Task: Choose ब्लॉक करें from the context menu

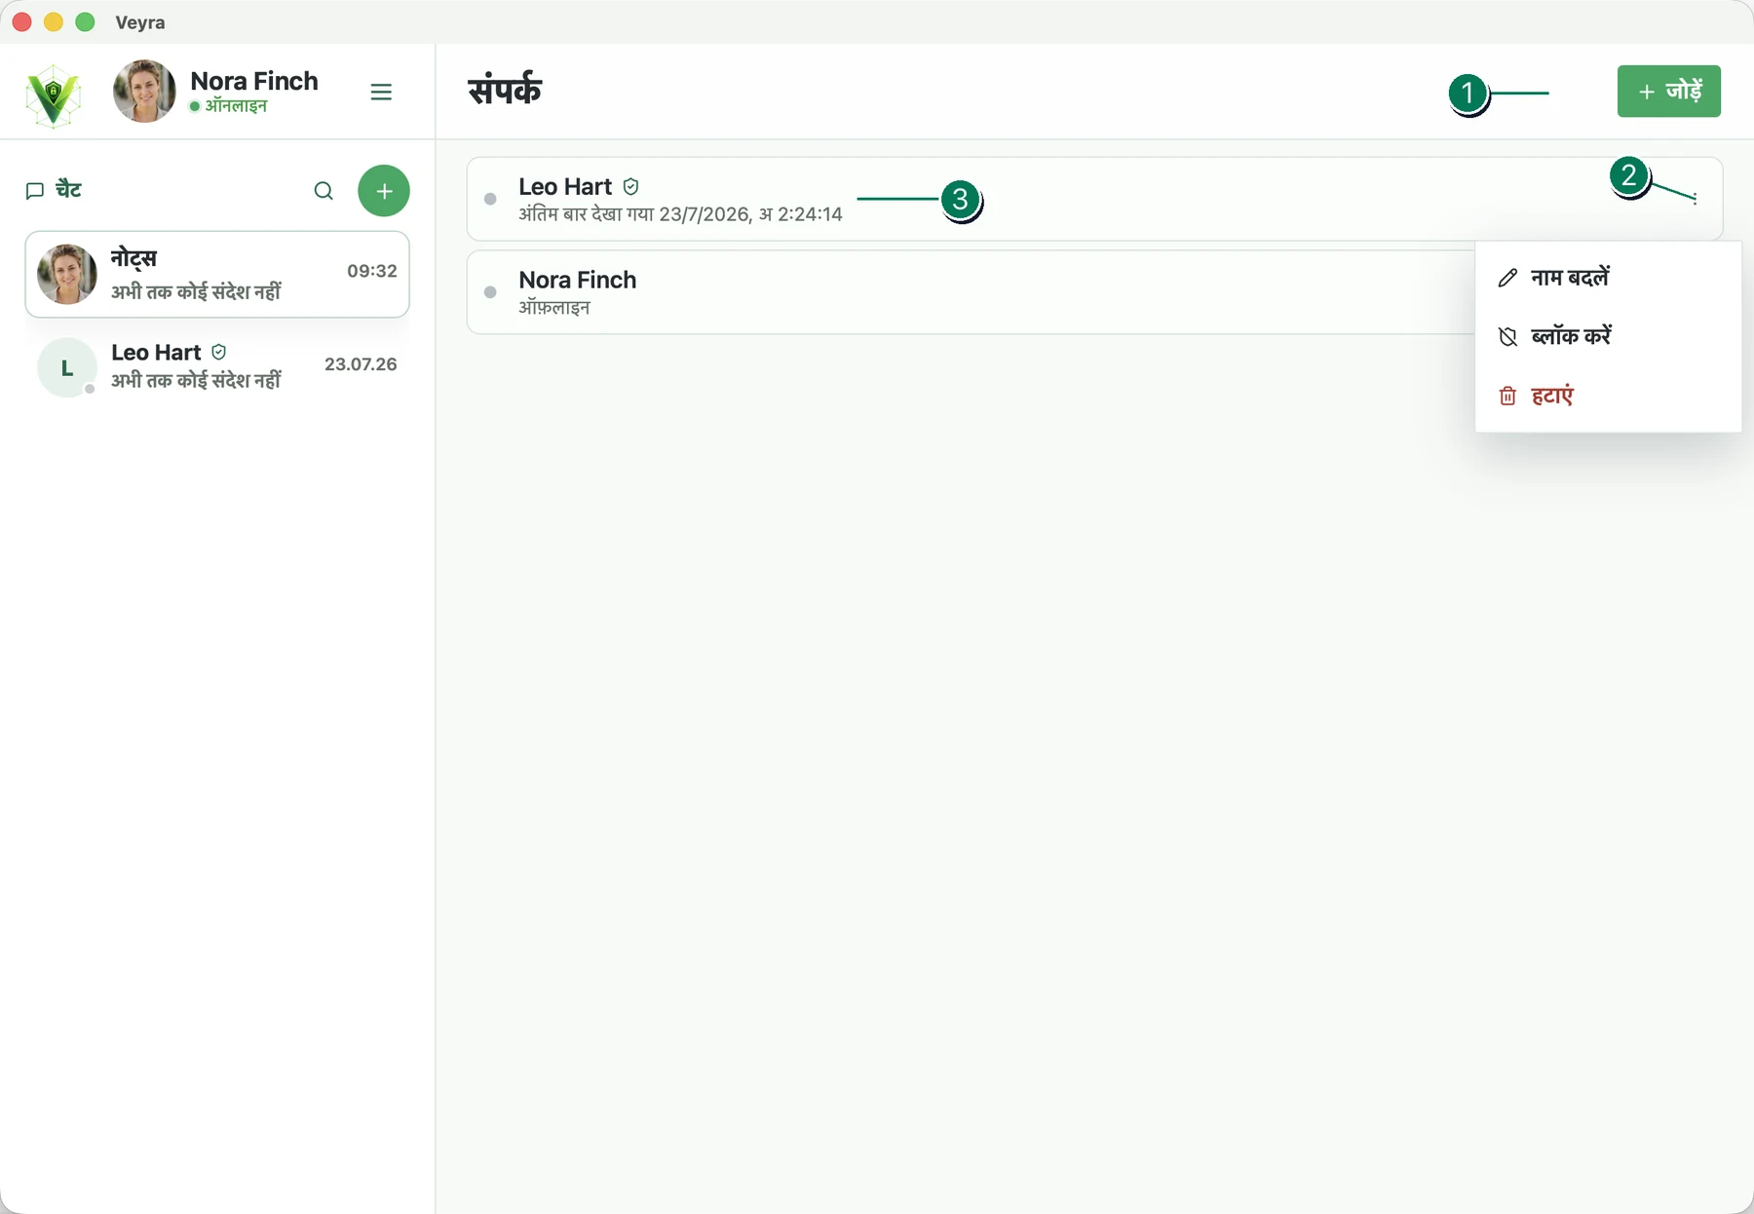Action: pyautogui.click(x=1608, y=336)
